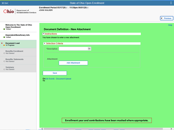Go to Life Events - Document Upload
Image resolution: width=174 pixels, height=130 pixels.
[x=58, y=79]
